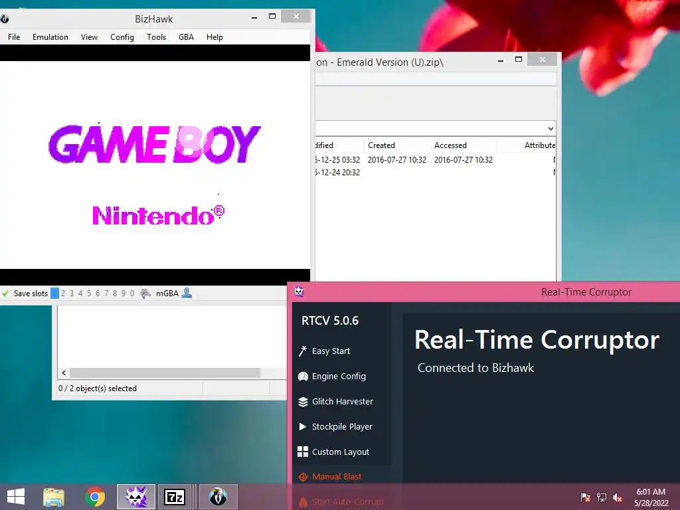Click the horizontal scrollbar thumb in 7-Zip
Image resolution: width=680 pixels, height=510 pixels.
(165, 373)
